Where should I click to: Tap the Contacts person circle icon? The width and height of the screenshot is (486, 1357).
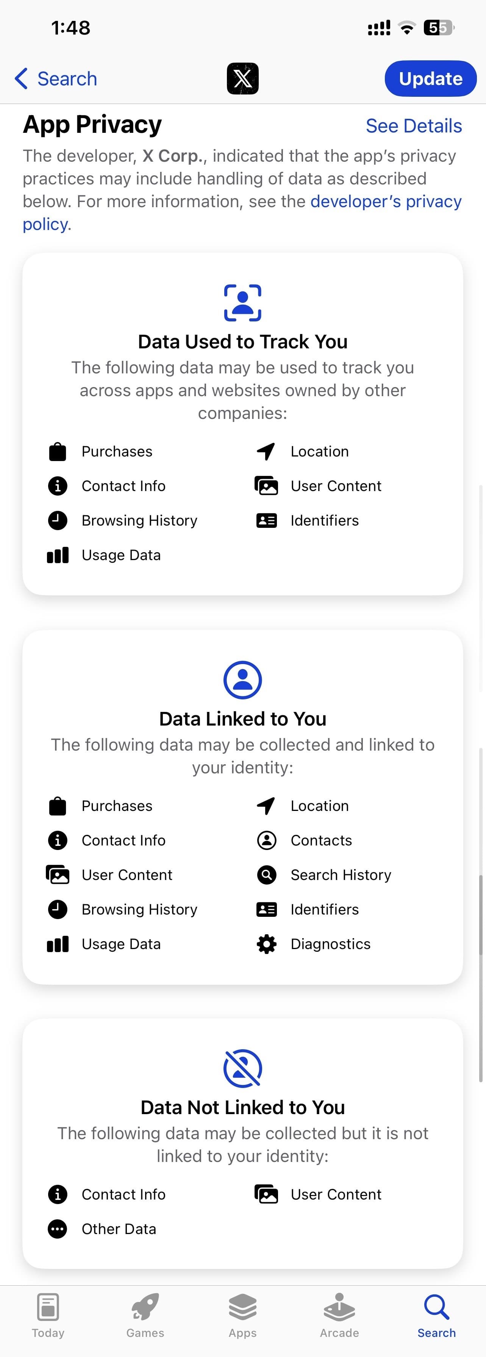point(267,840)
